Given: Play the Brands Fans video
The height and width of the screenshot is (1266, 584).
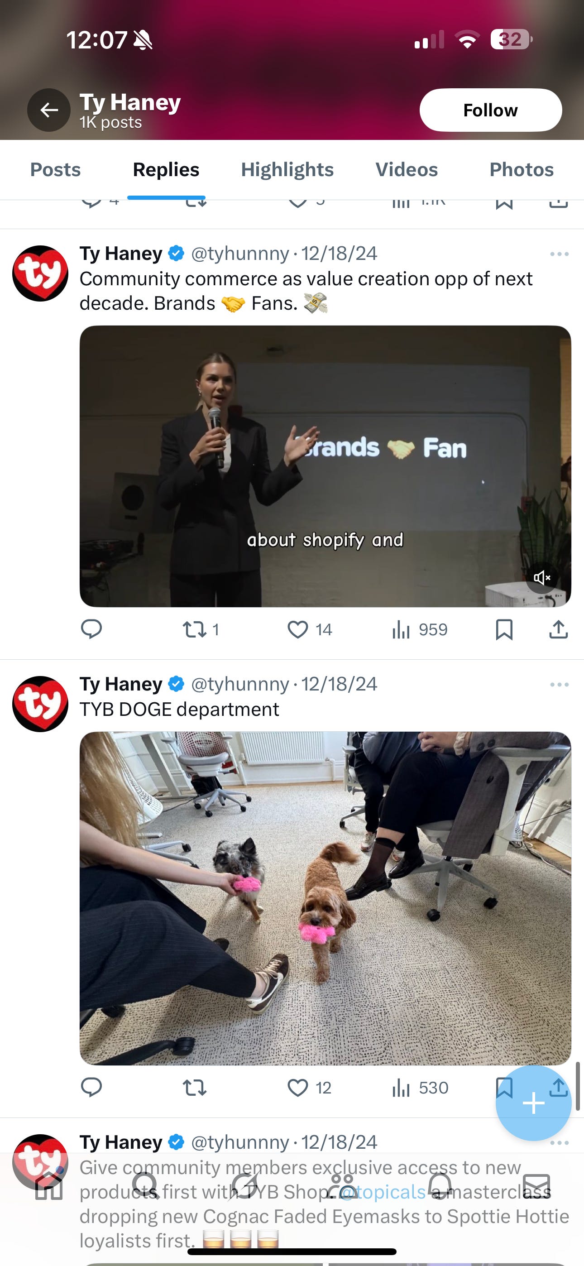Looking at the screenshot, I should pos(326,466).
